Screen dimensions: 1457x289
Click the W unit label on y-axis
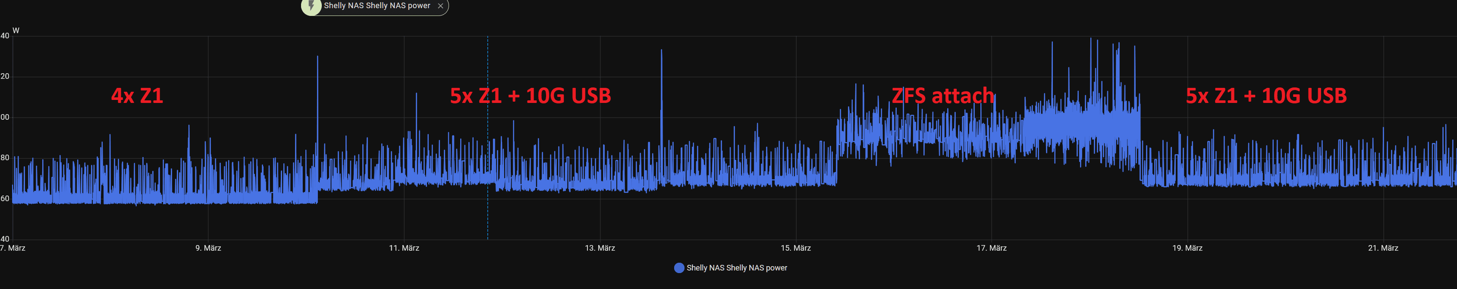[x=16, y=31]
